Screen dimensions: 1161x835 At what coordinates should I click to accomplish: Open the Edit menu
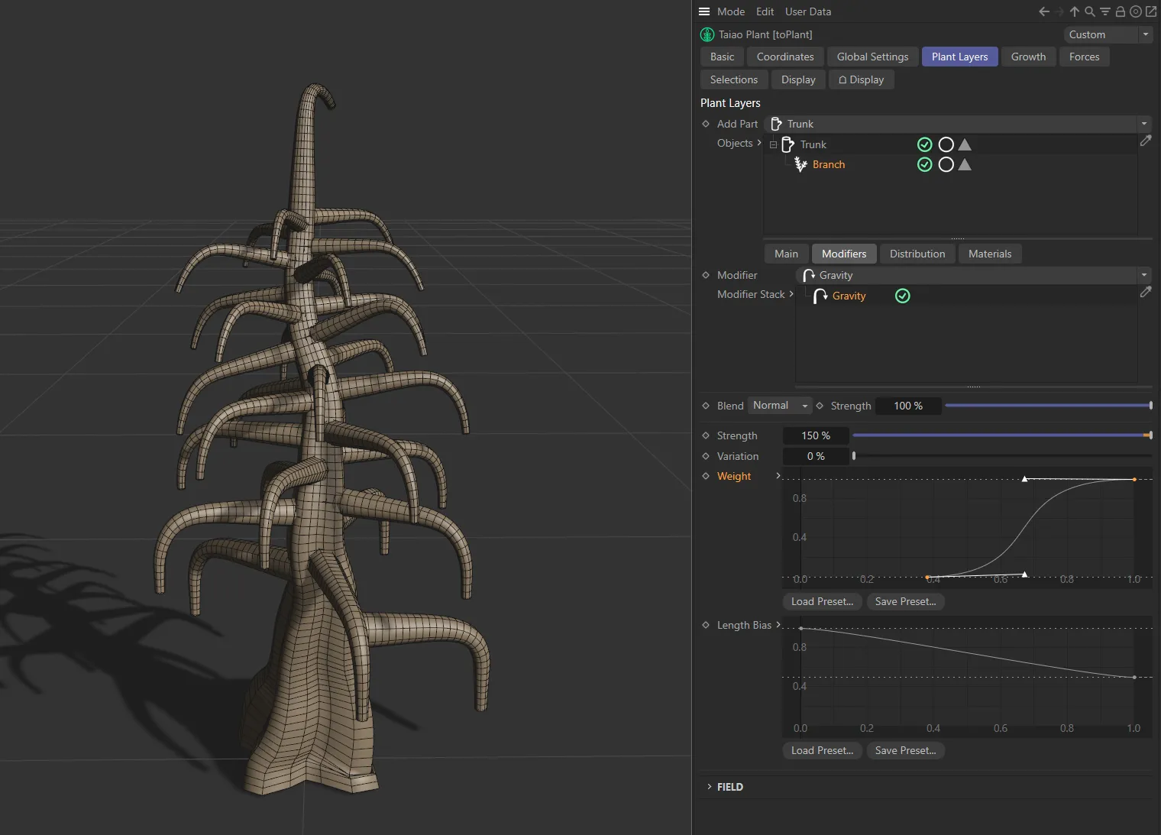tap(765, 11)
